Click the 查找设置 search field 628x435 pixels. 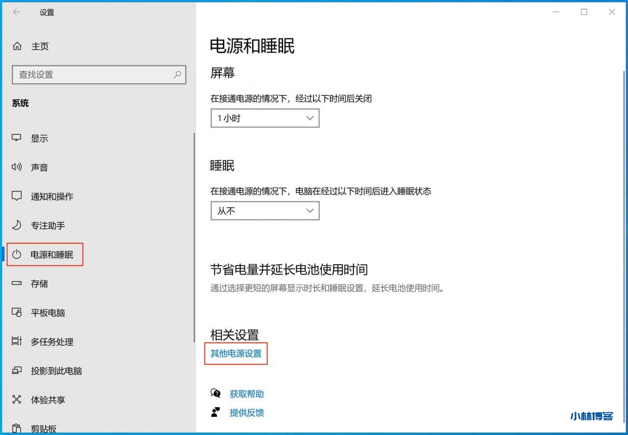tap(93, 75)
